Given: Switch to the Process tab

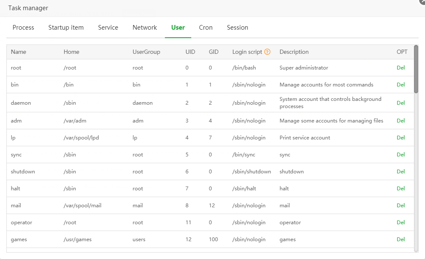Looking at the screenshot, I should coord(23,28).
